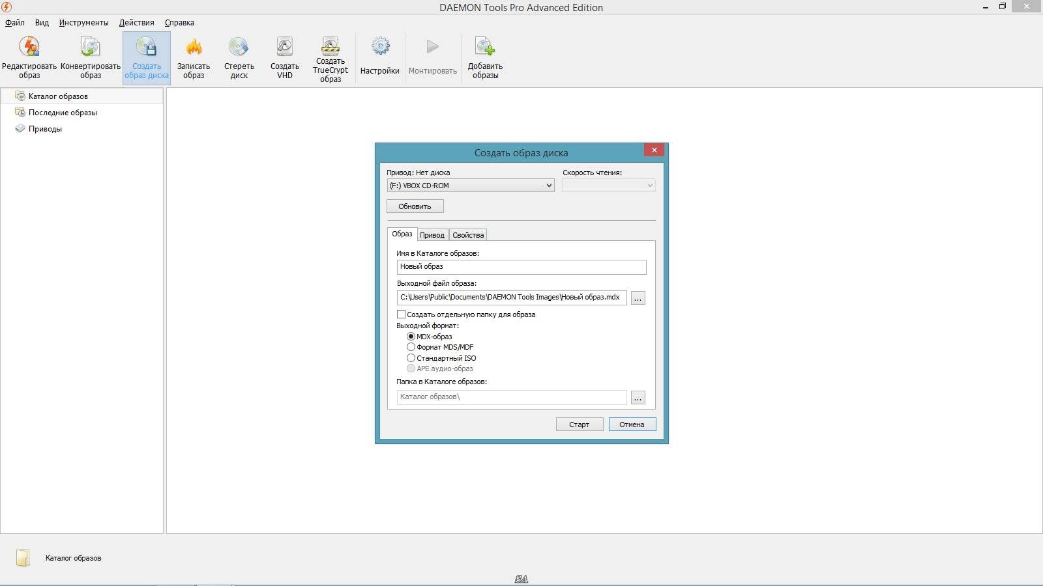
Task: Open the Convert Image tool (Конвертировать образ)
Action: coord(91,58)
